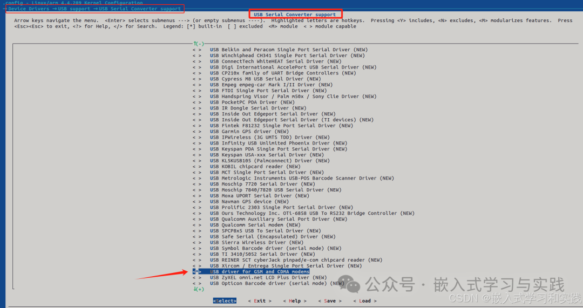The height and width of the screenshot is (308, 583).
Task: Click Device Drivers in the breadcrumb path
Action: (29, 9)
